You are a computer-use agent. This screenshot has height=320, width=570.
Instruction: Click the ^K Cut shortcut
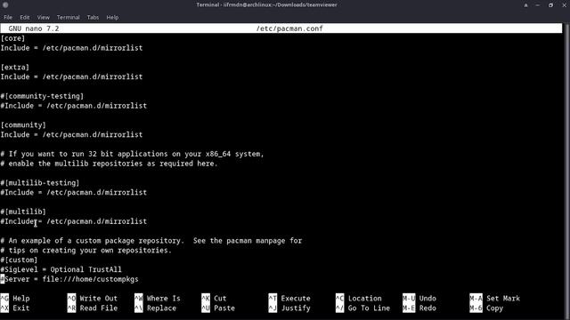(214, 299)
